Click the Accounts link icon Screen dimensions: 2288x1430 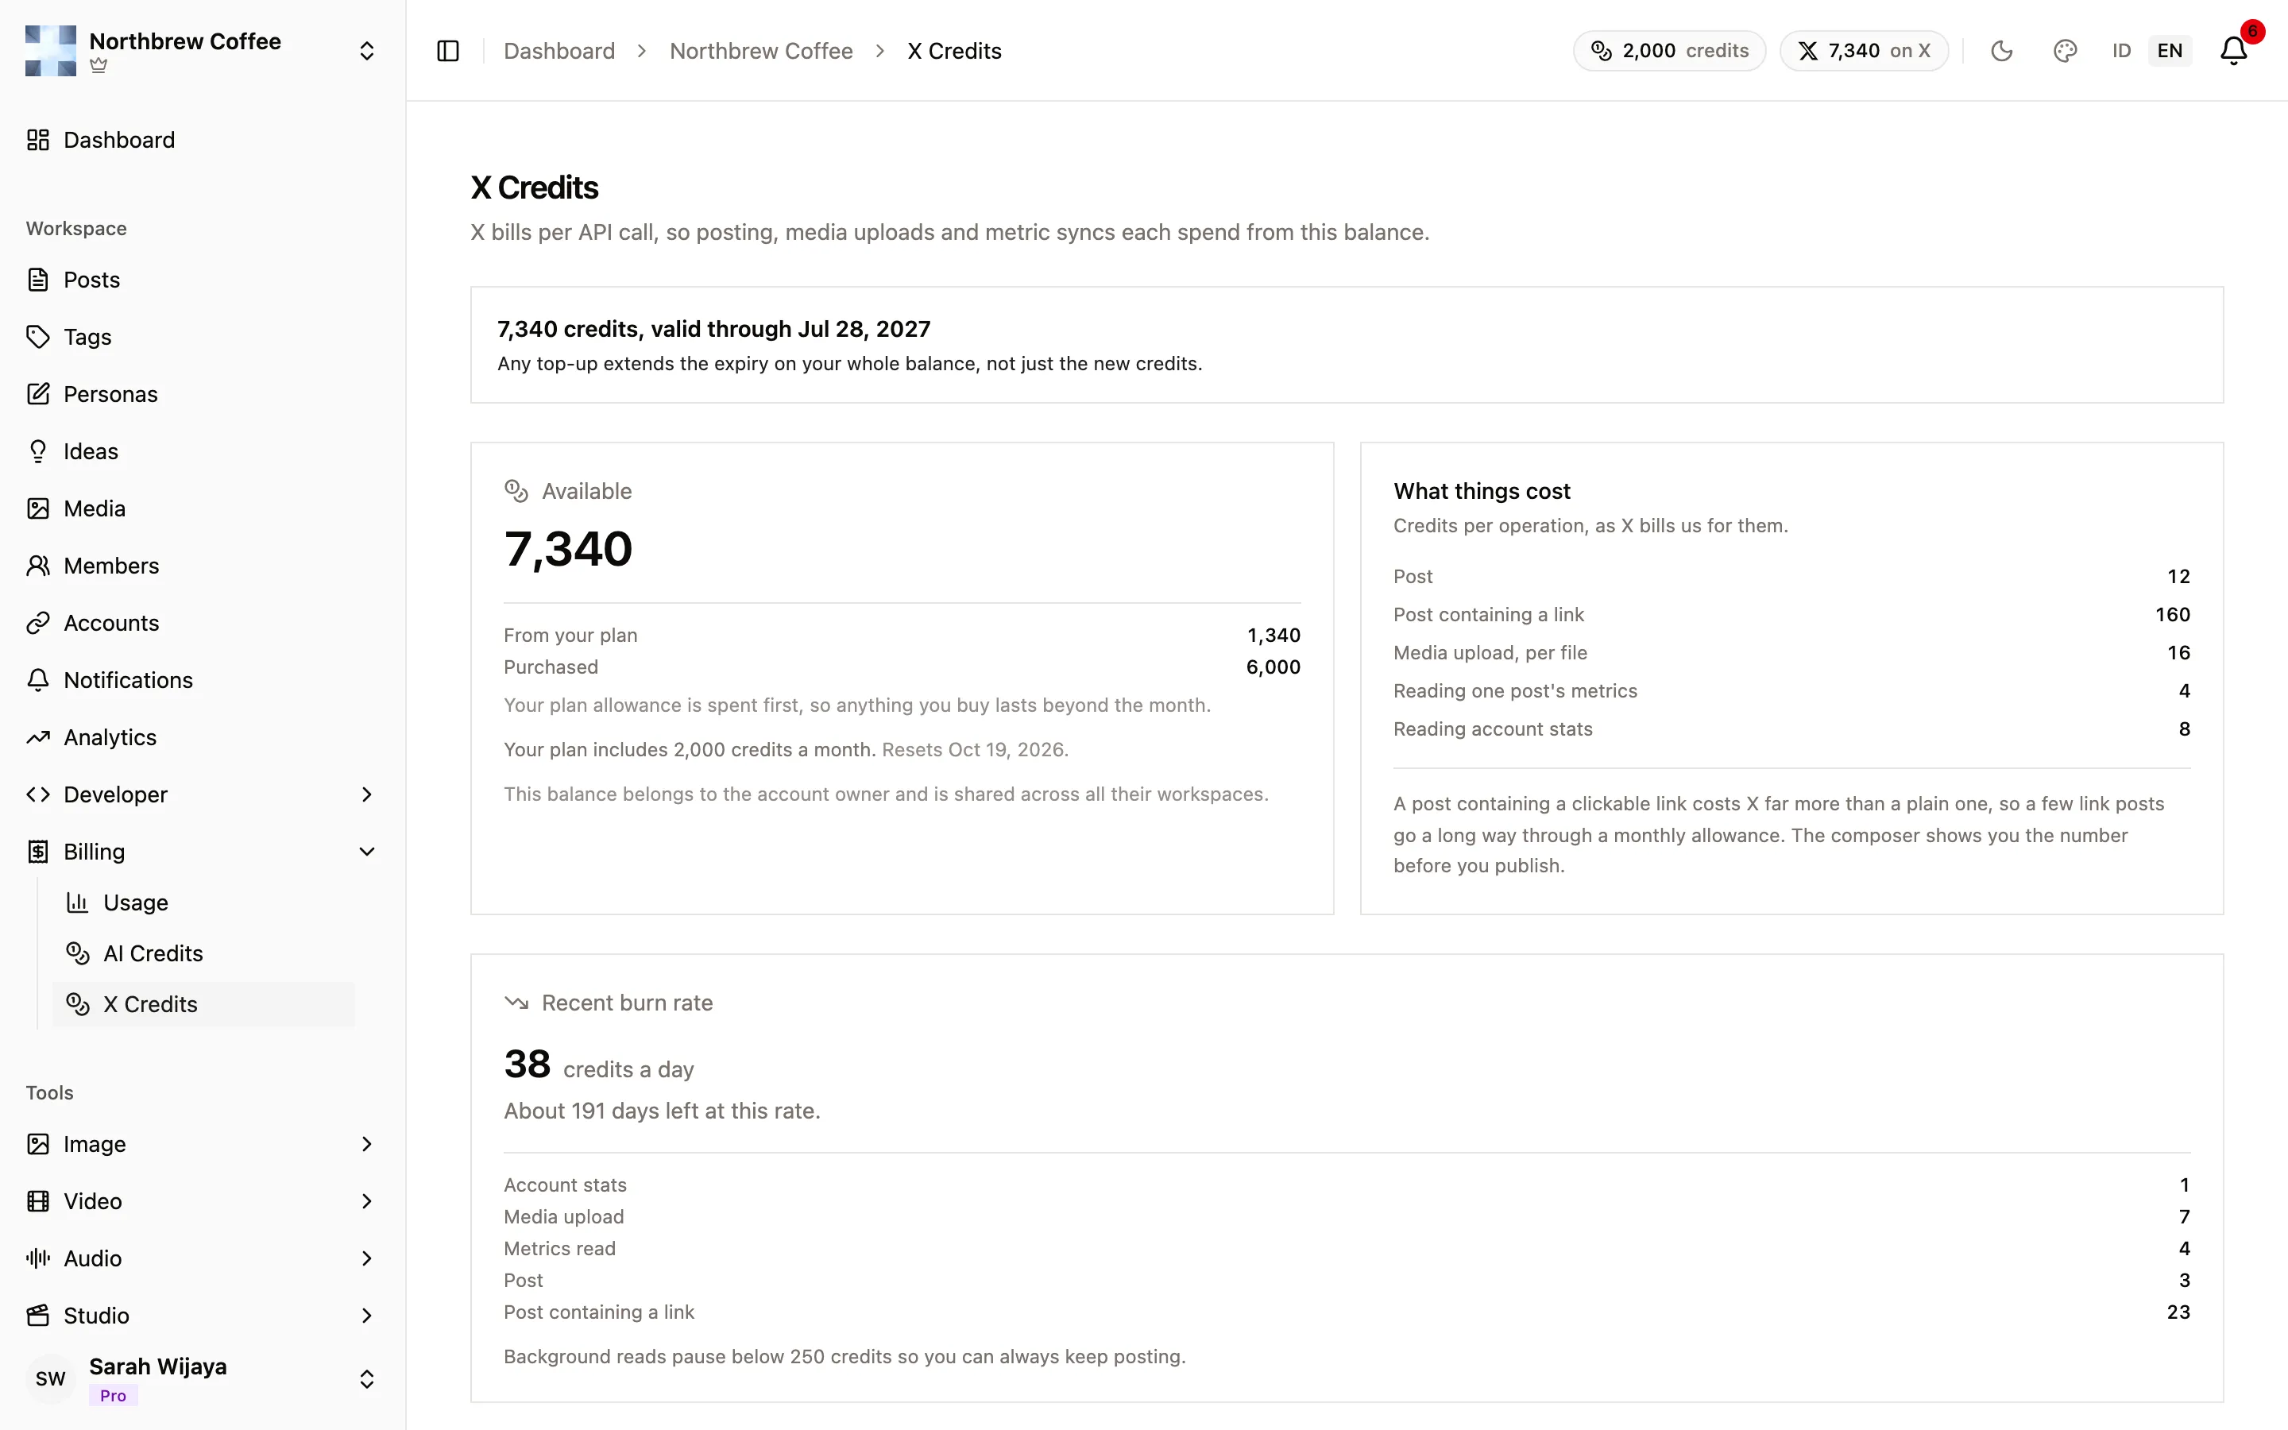pyautogui.click(x=38, y=624)
